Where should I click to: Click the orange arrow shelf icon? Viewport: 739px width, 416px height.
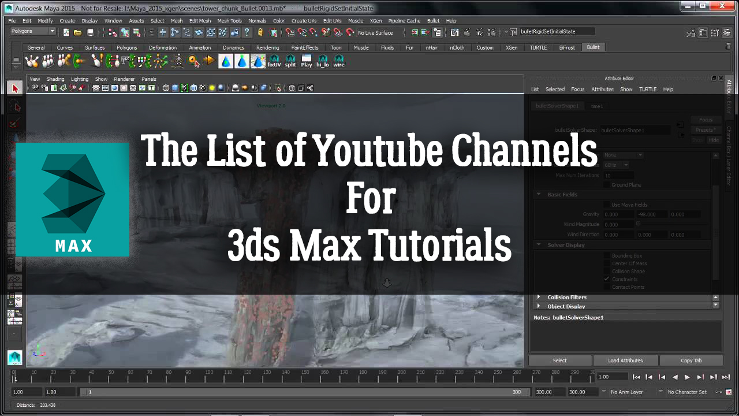tap(210, 61)
